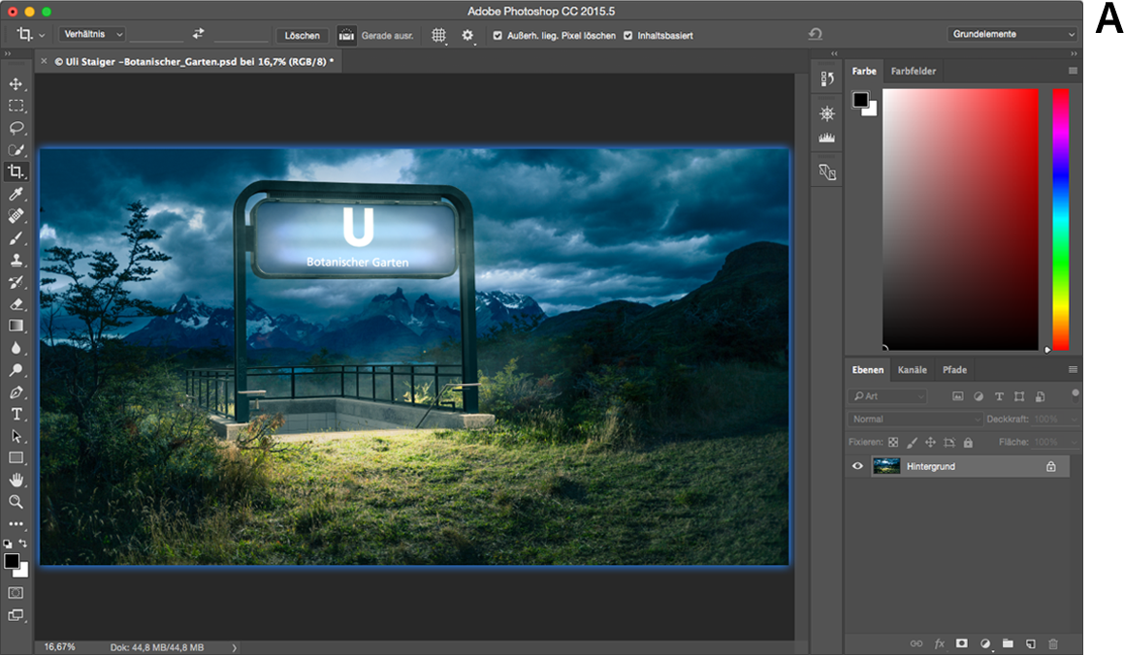Click the overlay grid options icon
Viewport: 1124px width, 655px height.
(x=439, y=35)
